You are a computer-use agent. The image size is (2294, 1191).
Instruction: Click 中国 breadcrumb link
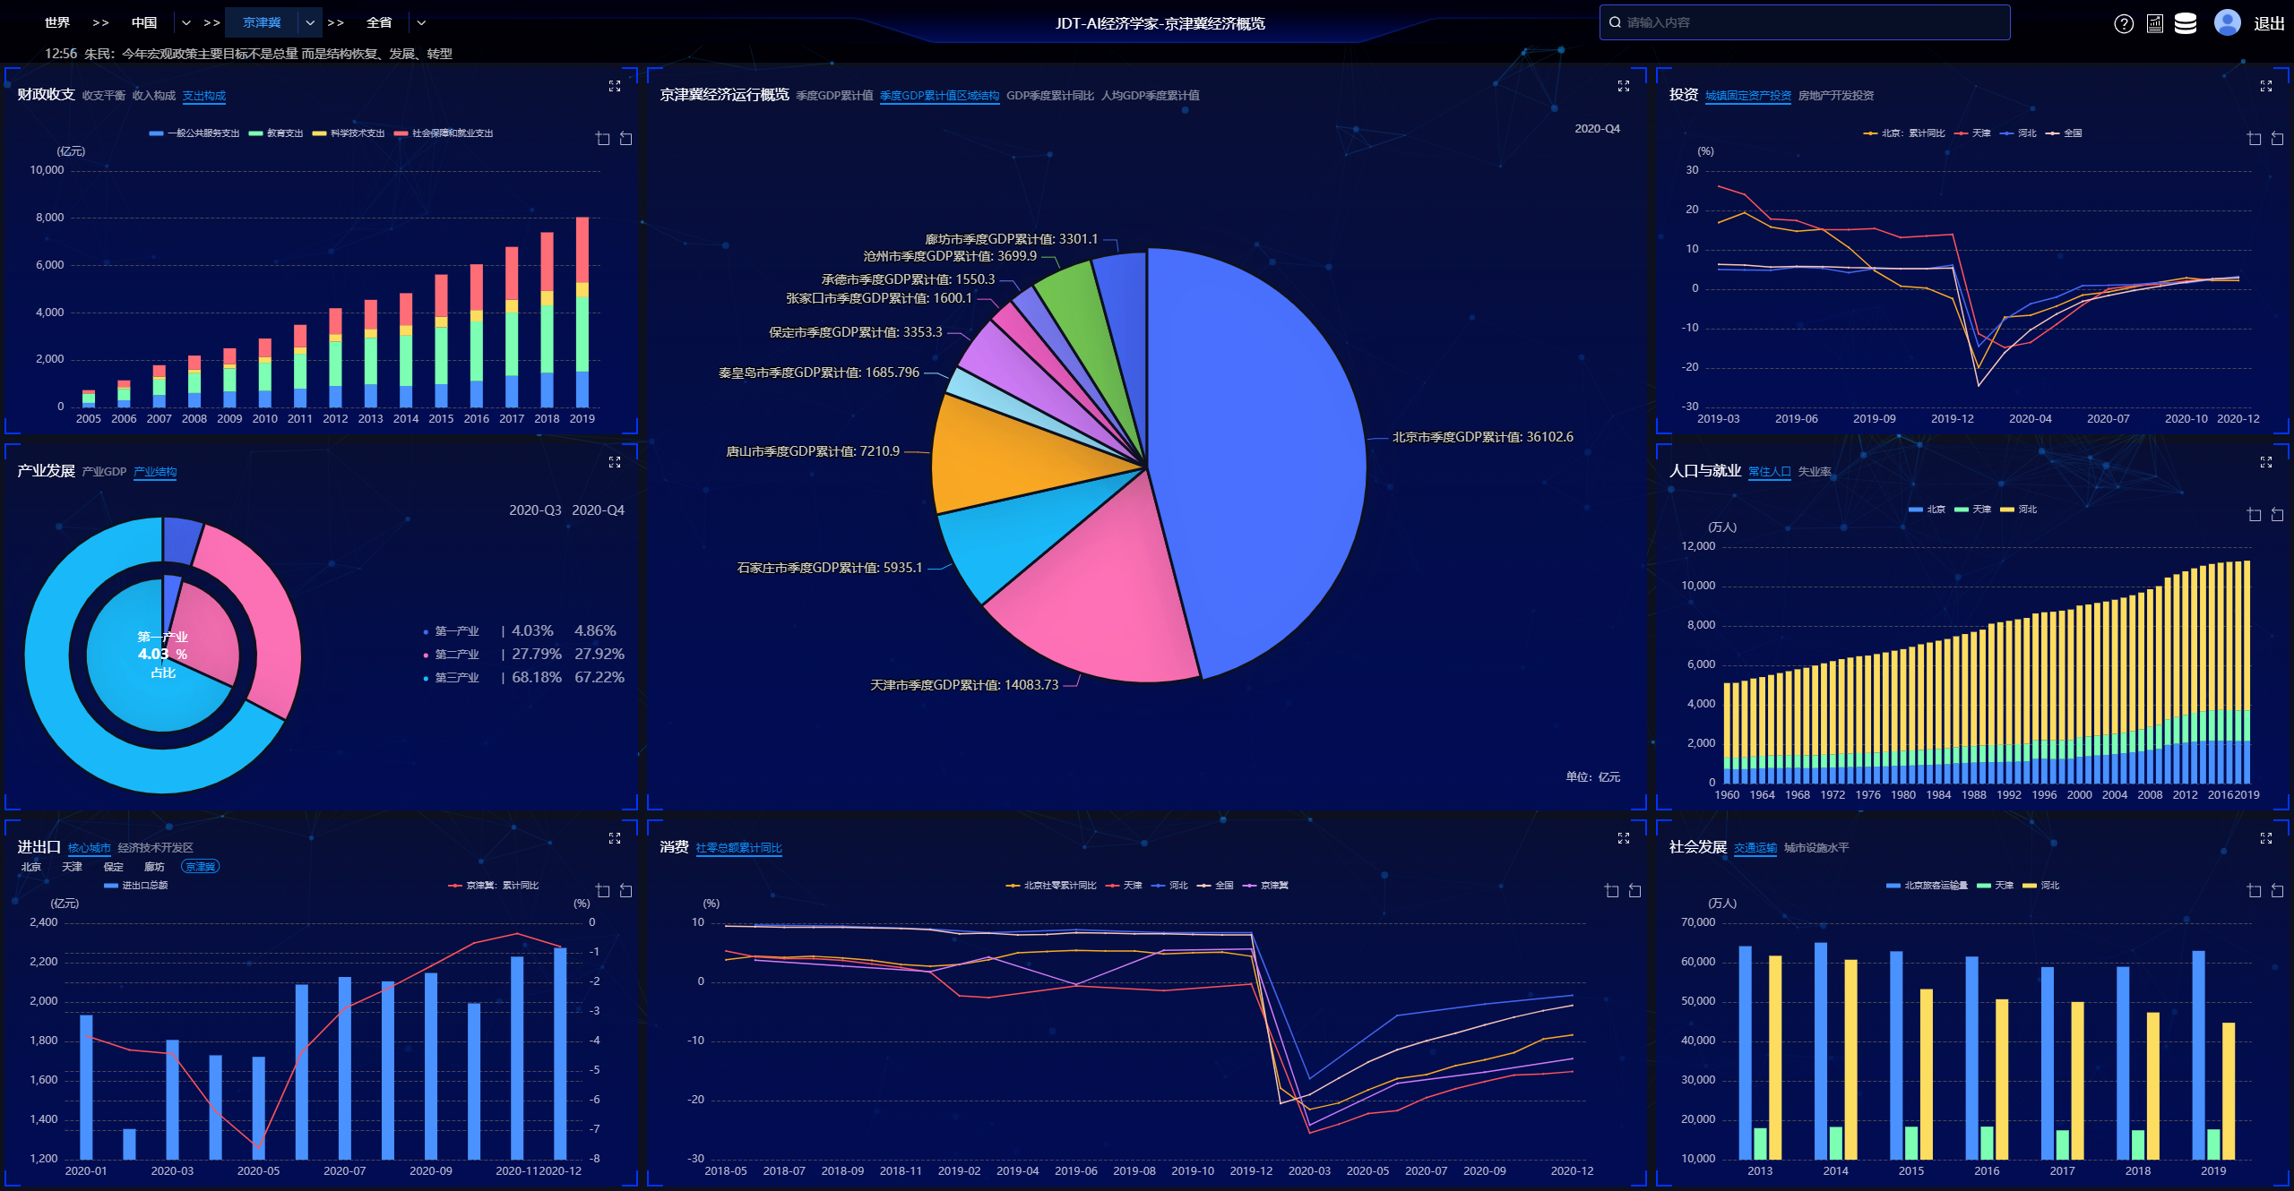pyautogui.click(x=144, y=23)
